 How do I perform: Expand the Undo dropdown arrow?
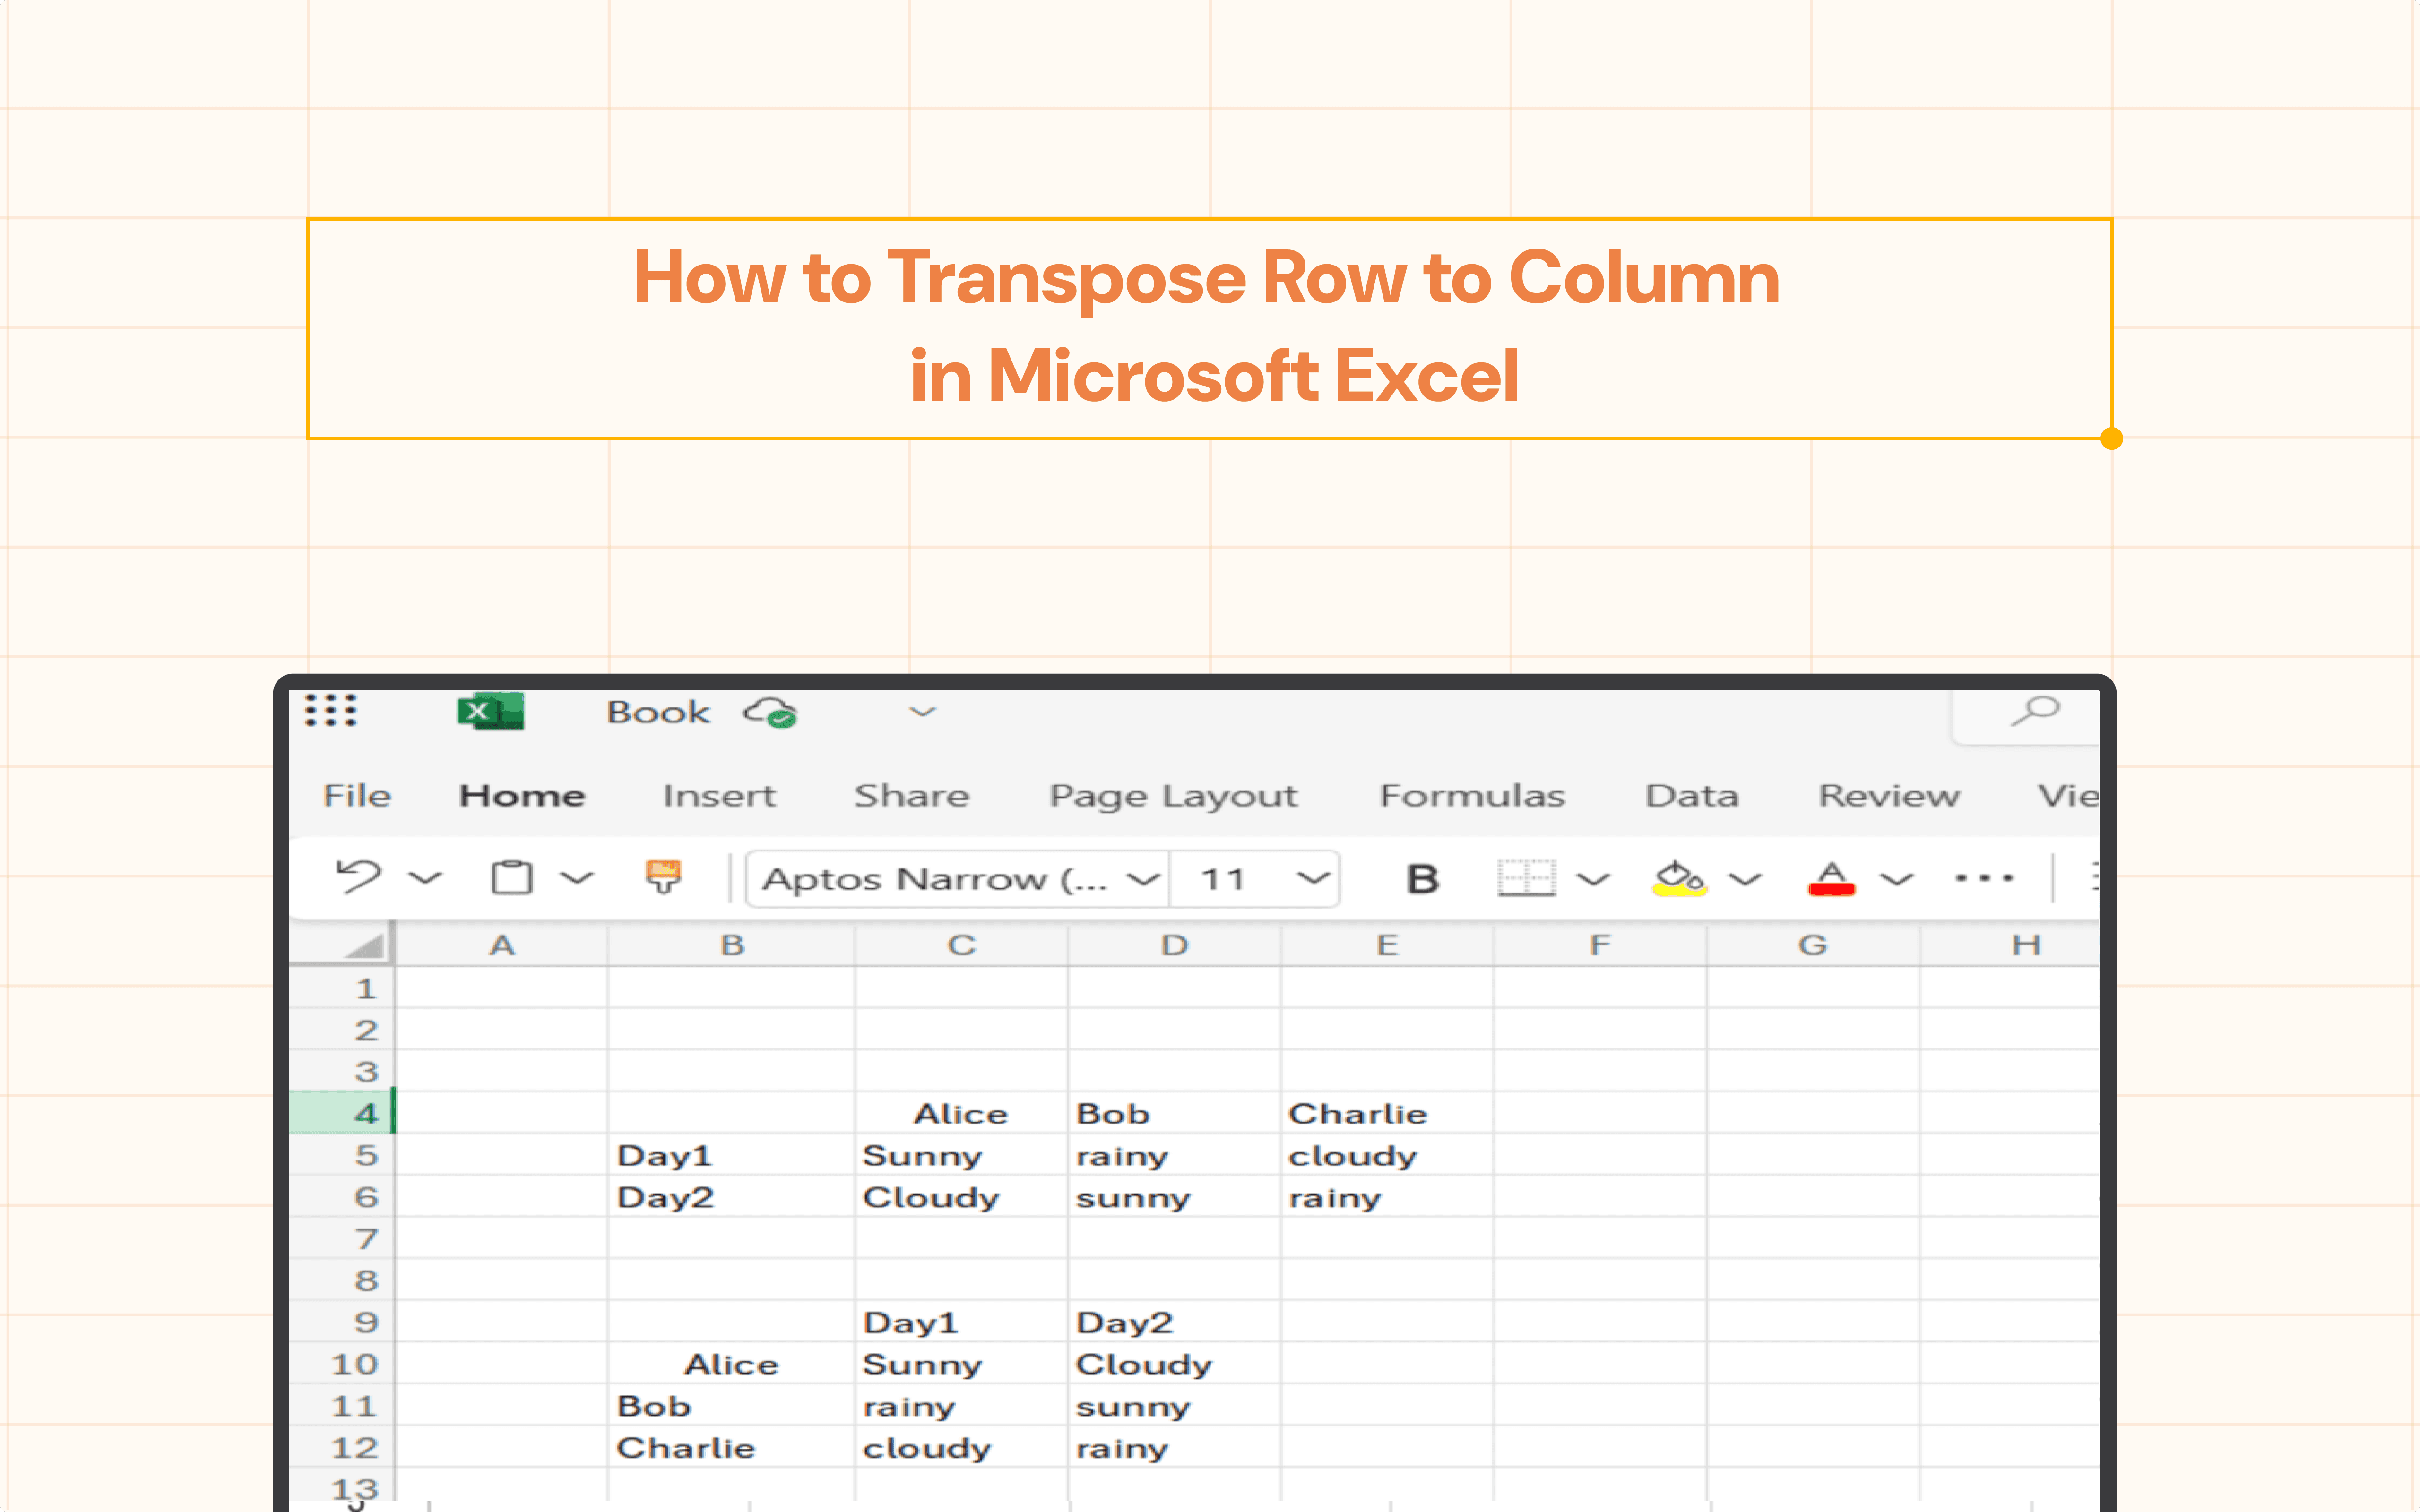pyautogui.click(x=426, y=878)
